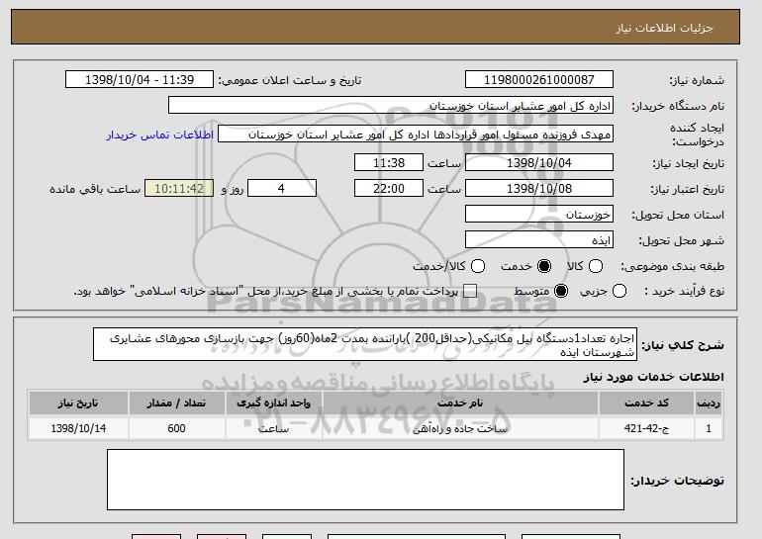Click the remaining days field showing 4
Viewport: 762px width, 539px height.
pos(282,189)
